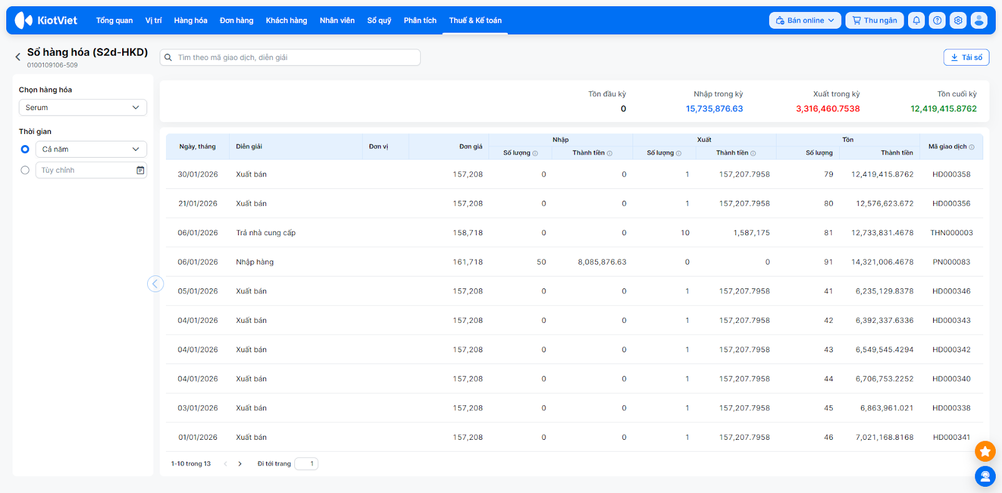Click the Tải sổ download button
The image size is (1002, 493).
point(966,58)
